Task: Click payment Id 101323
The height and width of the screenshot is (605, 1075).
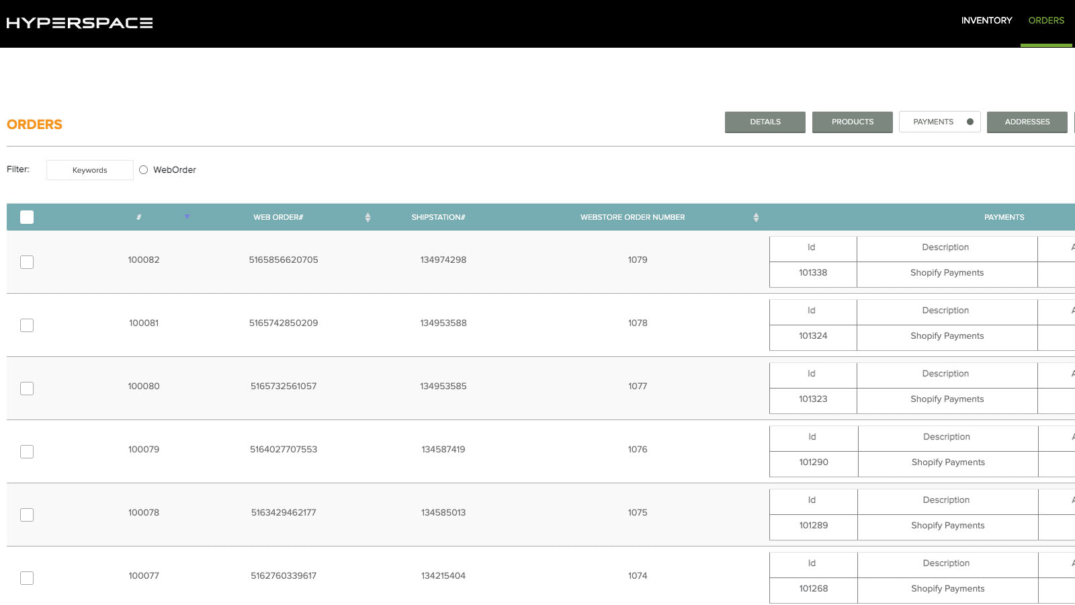Action: click(813, 399)
